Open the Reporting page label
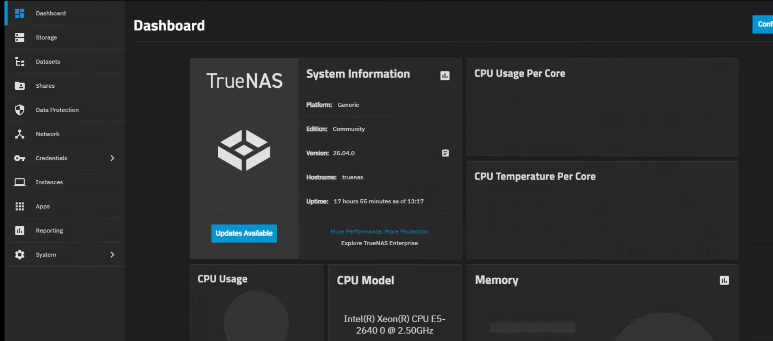 click(49, 231)
